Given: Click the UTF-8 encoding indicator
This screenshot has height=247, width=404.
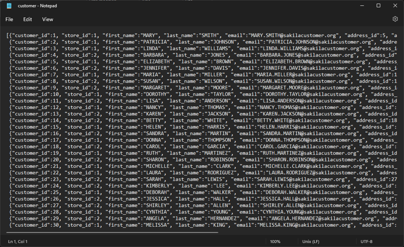Looking at the screenshot, I should [367, 241].
